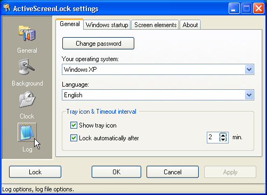This screenshot has width=267, height=195.
Task: Close the ActiveScreenLock settings window
Action: (258, 8)
